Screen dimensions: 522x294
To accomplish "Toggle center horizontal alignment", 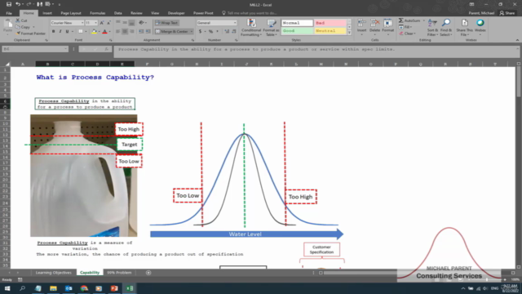I will [x=125, y=31].
